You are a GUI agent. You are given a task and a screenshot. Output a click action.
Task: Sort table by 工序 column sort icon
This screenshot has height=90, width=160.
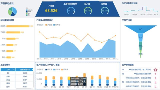pyautogui.click(x=13, y=69)
